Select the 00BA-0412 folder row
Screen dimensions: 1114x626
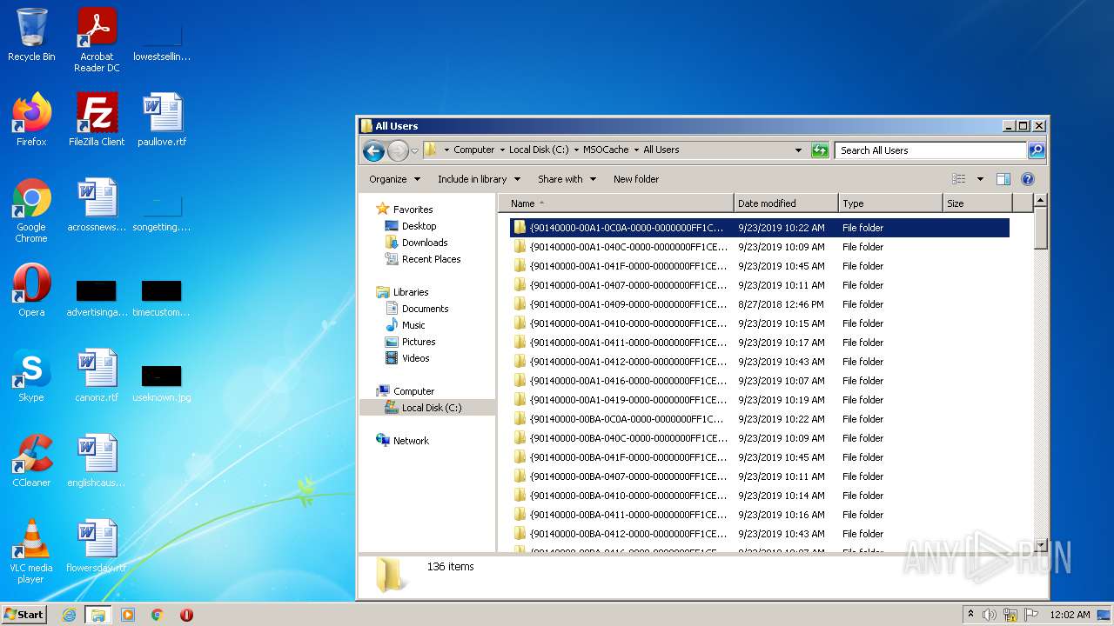click(760, 534)
